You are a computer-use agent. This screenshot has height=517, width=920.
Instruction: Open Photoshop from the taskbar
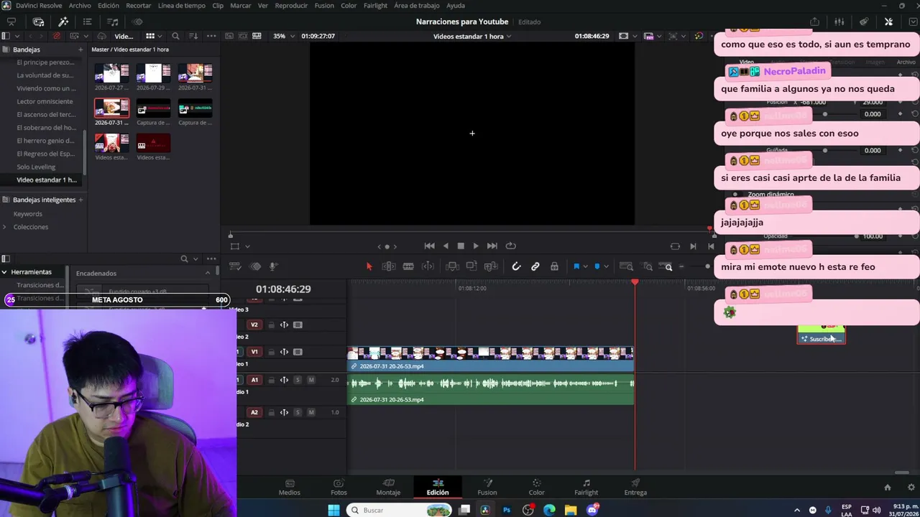point(507,510)
